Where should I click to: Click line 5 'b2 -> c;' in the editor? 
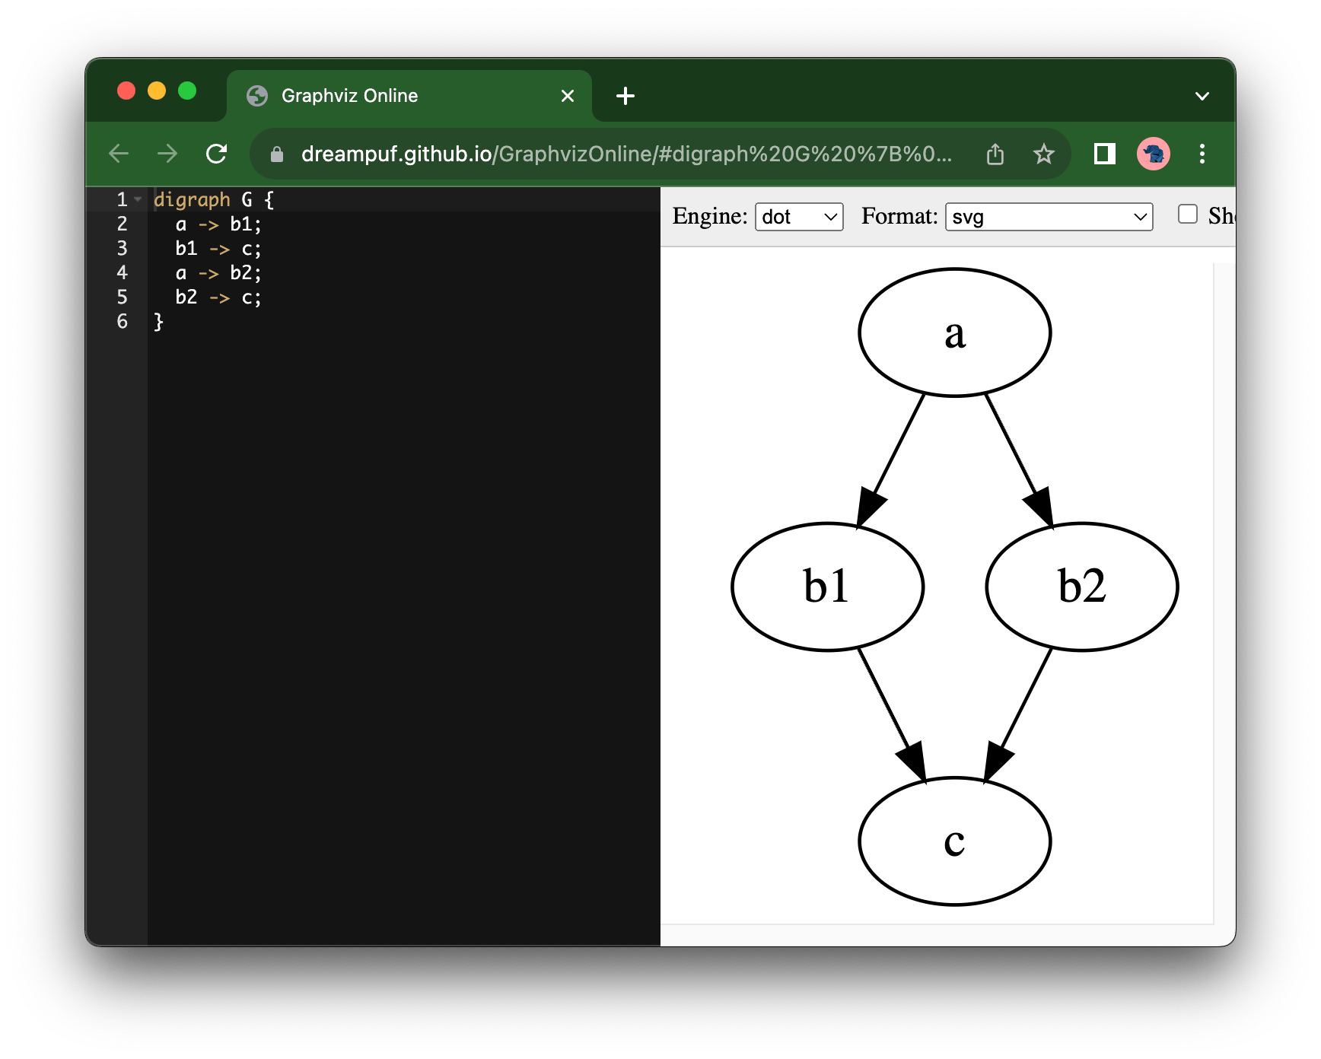(x=218, y=297)
